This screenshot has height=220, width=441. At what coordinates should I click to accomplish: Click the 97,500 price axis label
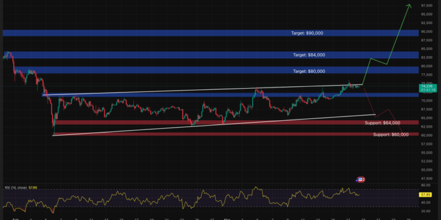(427, 6)
